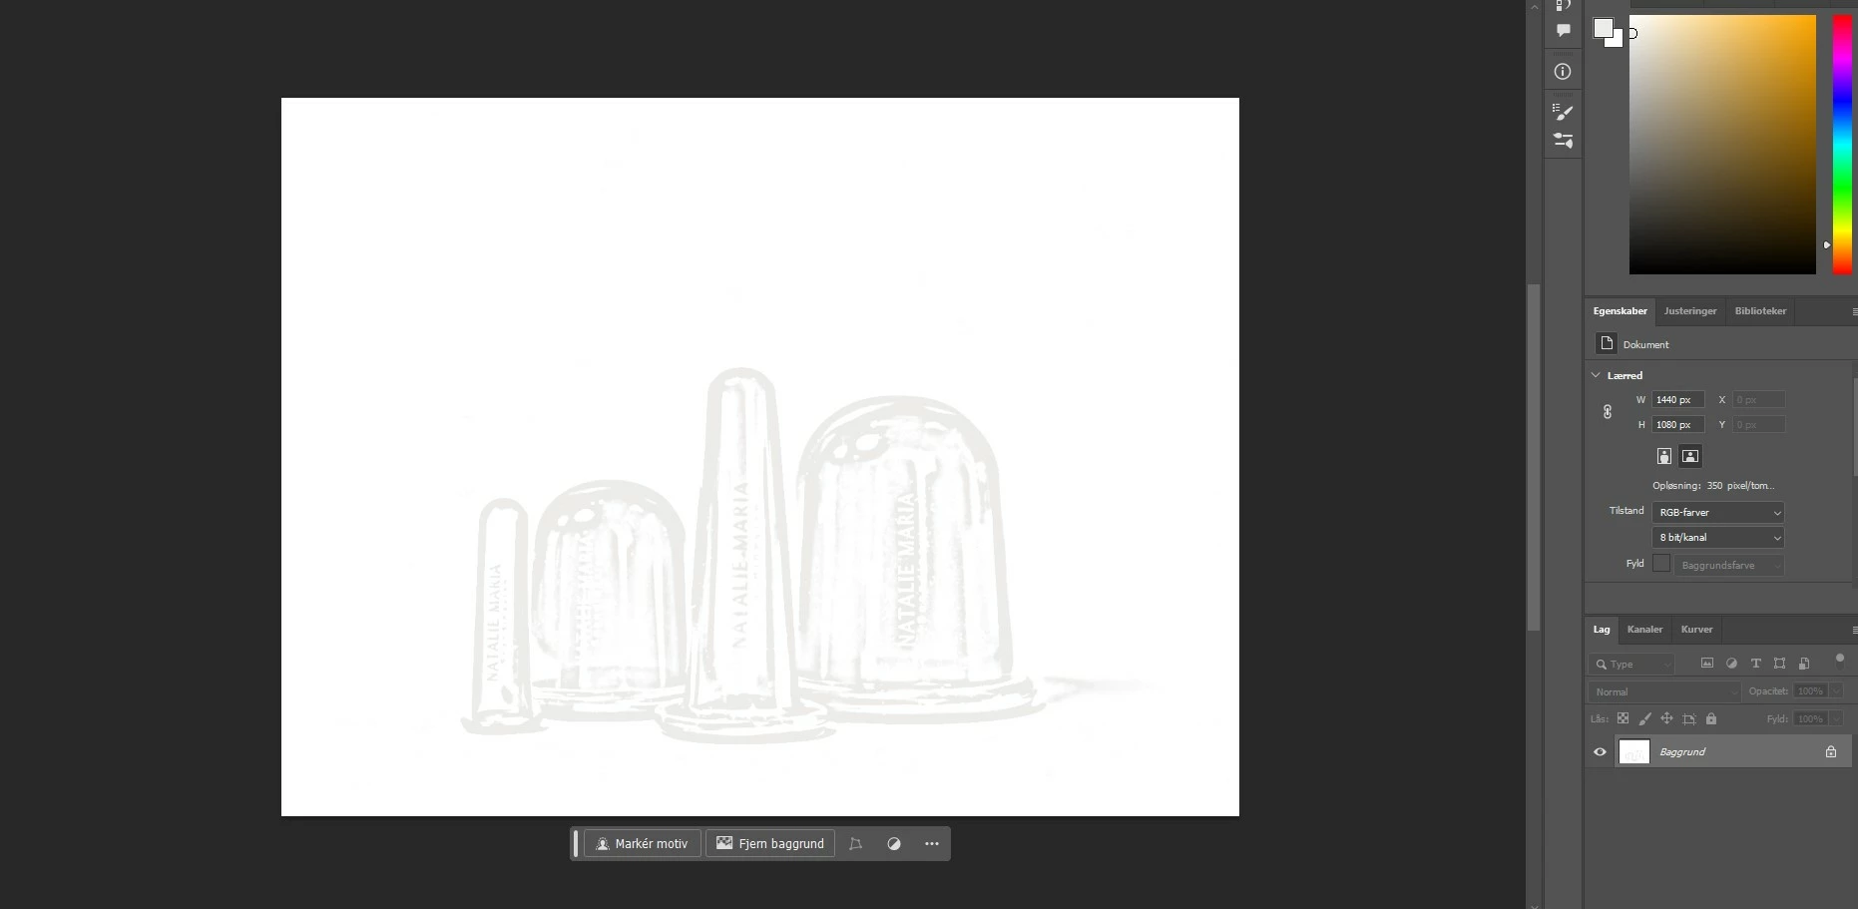The height and width of the screenshot is (909, 1858).
Task: Open the Normal blend mode dropdown
Action: coord(1664,691)
